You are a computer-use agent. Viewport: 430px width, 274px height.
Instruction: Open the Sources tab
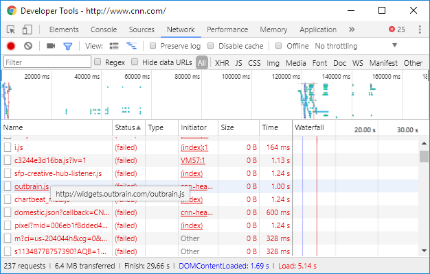click(x=142, y=29)
